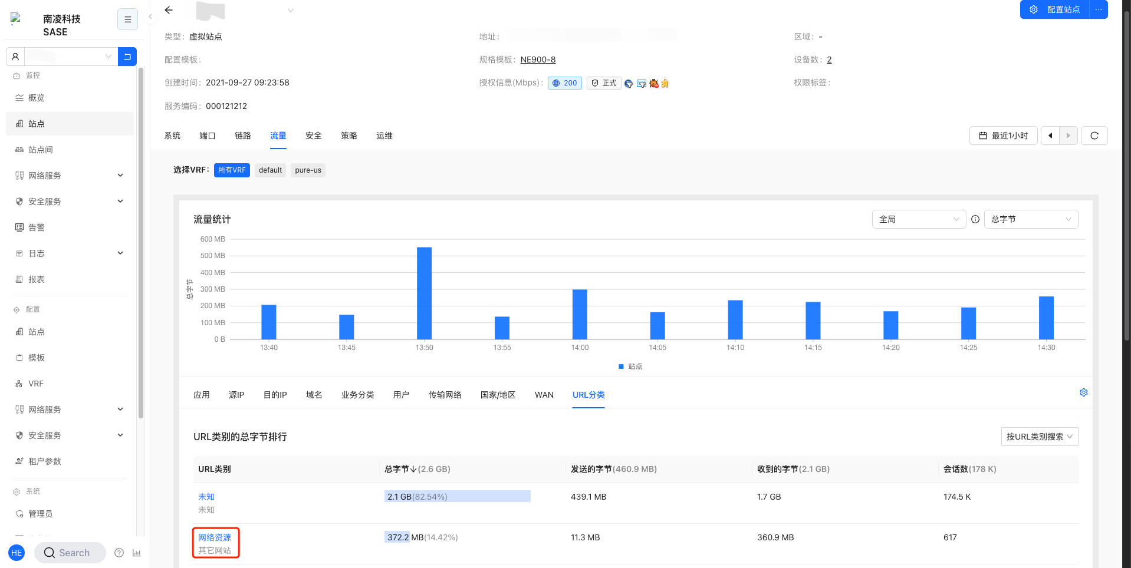
Task: Click the globe license icon after 正式
Action: pyautogui.click(x=629, y=84)
